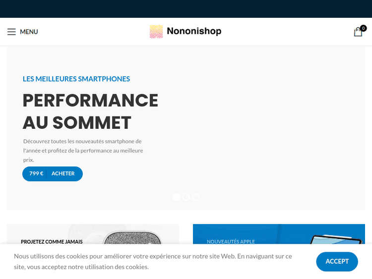Switch to the second slide dot

pos(186,197)
